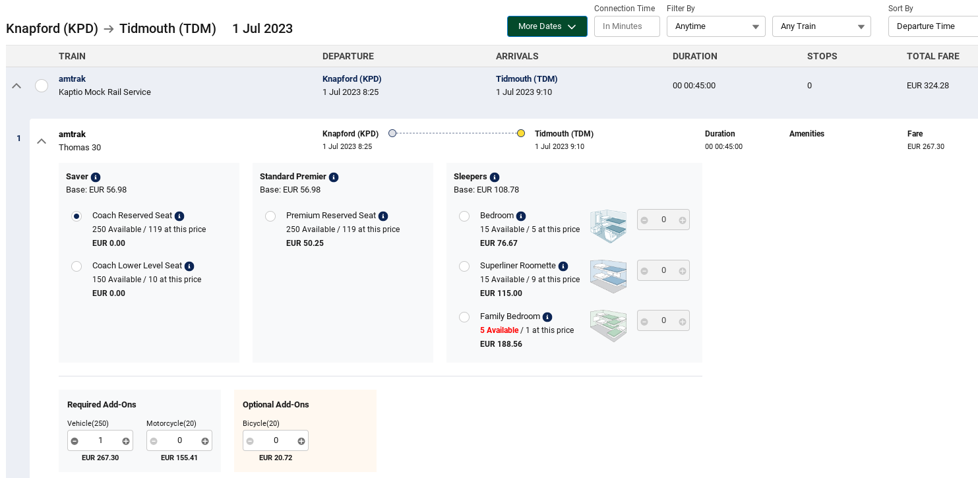Open the Any Train dropdown
The width and height of the screenshot is (978, 478).
pyautogui.click(x=821, y=26)
